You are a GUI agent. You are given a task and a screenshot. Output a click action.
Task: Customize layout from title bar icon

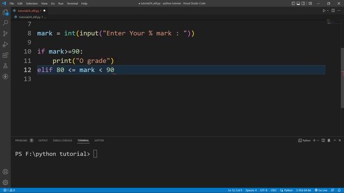tap(310, 3)
